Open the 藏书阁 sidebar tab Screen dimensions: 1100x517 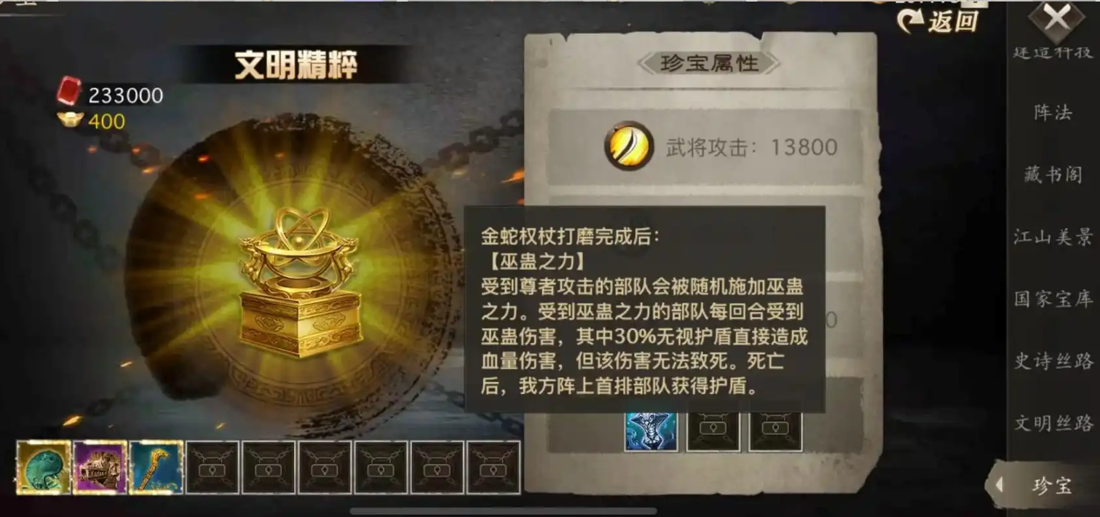coord(1053,175)
